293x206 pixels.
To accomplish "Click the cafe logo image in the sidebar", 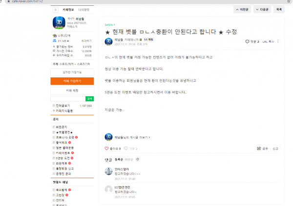I will [59, 22].
